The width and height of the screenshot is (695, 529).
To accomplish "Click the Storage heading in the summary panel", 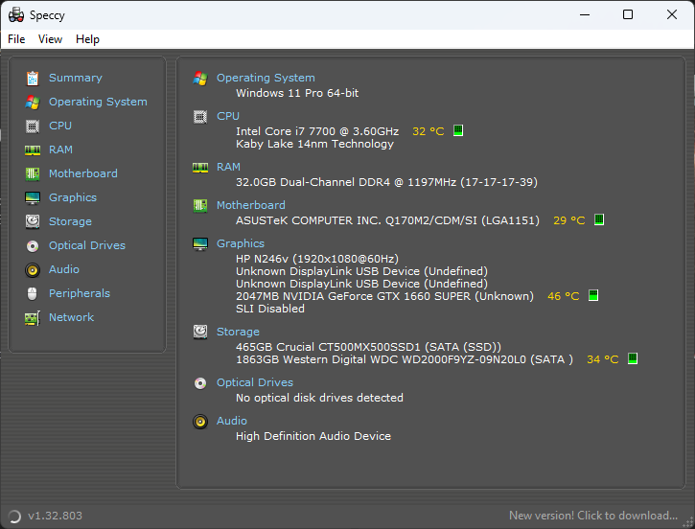I will (x=238, y=332).
